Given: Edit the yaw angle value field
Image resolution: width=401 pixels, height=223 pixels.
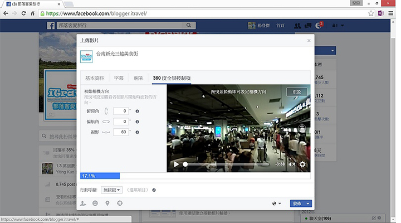Looking at the screenshot, I should point(121,122).
